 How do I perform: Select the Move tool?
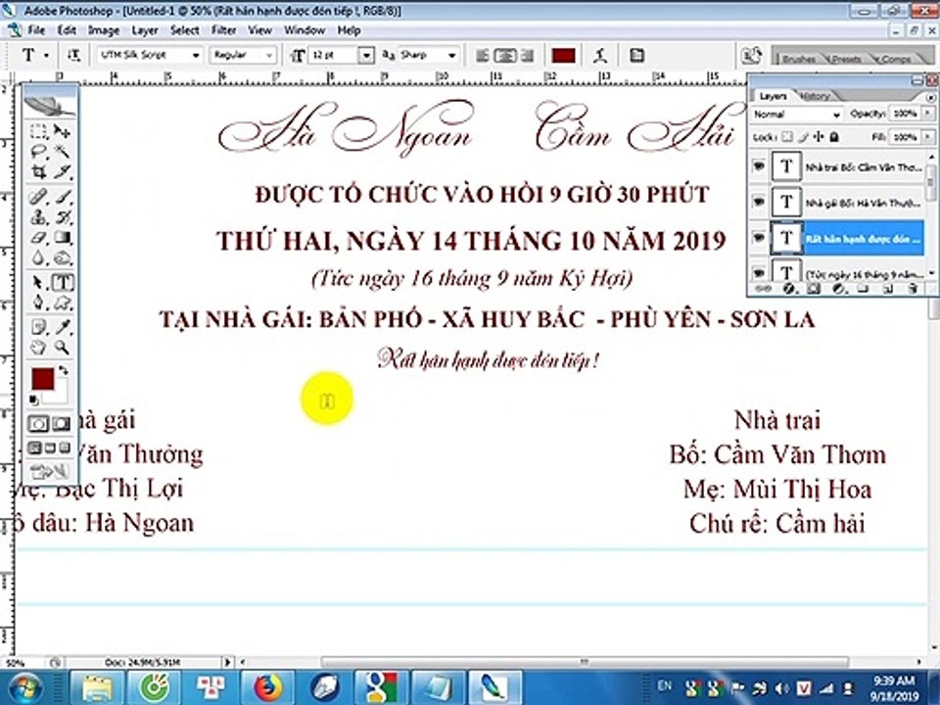click(62, 131)
